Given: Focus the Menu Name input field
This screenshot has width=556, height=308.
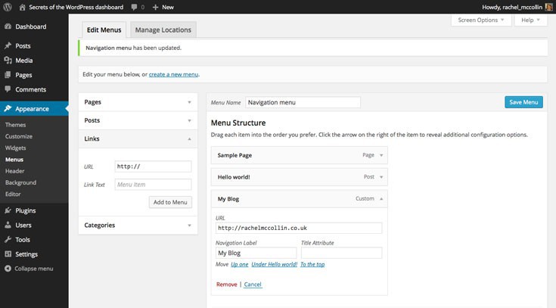Looking at the screenshot, I should pos(303,102).
